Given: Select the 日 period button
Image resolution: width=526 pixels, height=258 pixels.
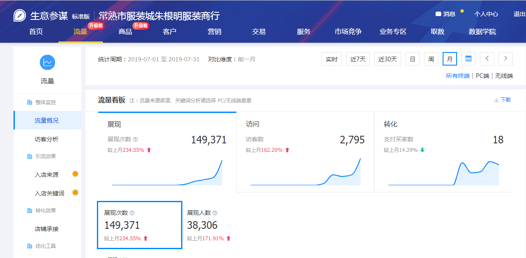Looking at the screenshot, I should pos(413,59).
